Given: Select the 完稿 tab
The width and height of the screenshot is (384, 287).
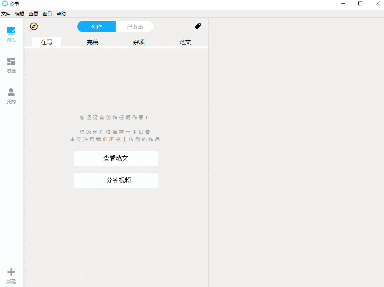Looking at the screenshot, I should pyautogui.click(x=92, y=42).
